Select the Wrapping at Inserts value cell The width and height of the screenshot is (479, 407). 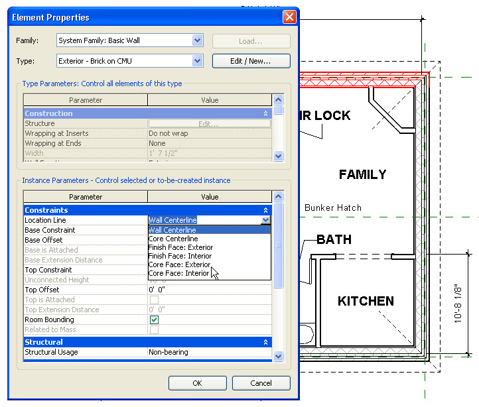209,133
